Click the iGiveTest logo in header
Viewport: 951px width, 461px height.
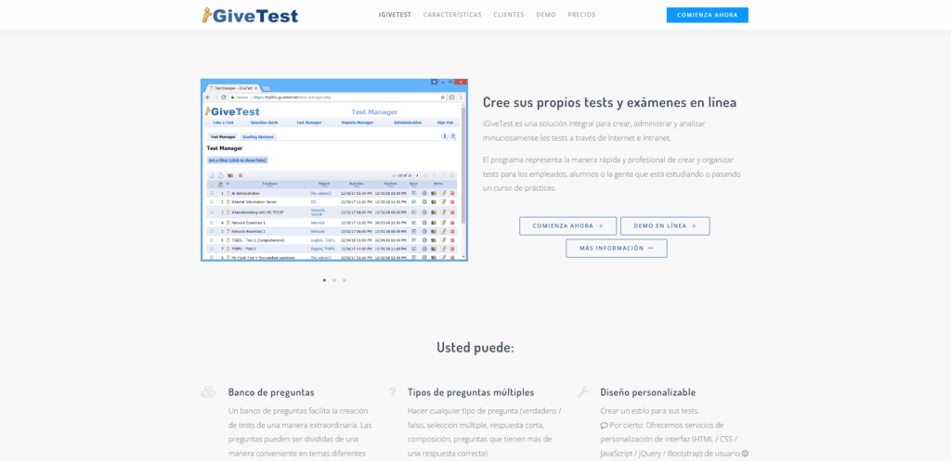(x=250, y=15)
